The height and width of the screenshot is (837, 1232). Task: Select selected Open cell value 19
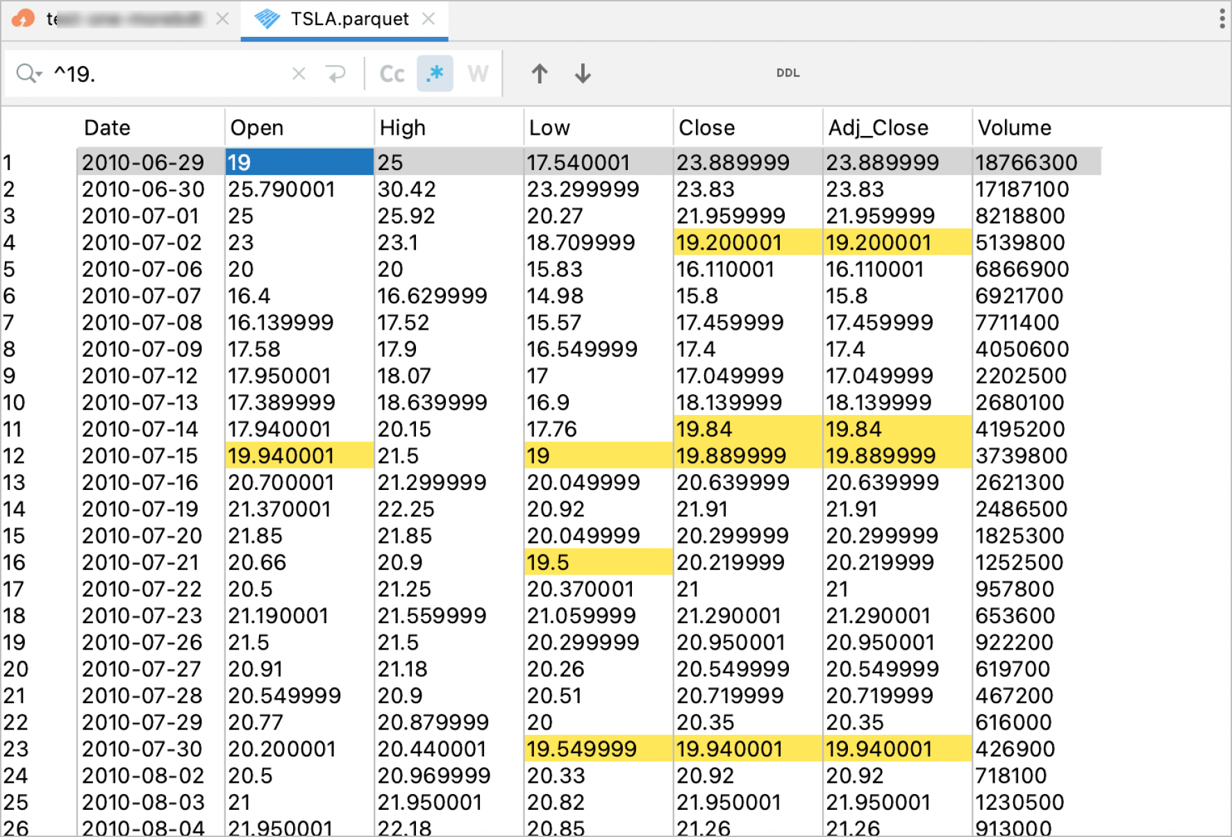tap(299, 162)
